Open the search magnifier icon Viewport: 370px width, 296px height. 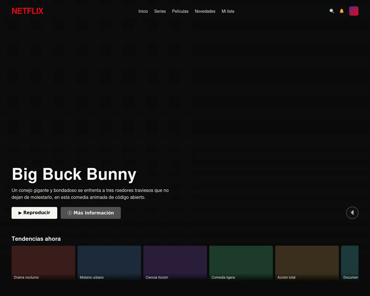332,11
